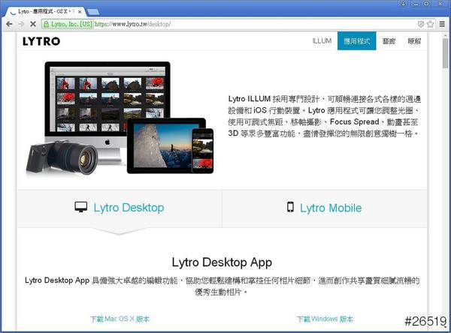Viewport: 451px width, 333px height.
Task: Click the LYTRO logo
Action: pyautogui.click(x=41, y=41)
